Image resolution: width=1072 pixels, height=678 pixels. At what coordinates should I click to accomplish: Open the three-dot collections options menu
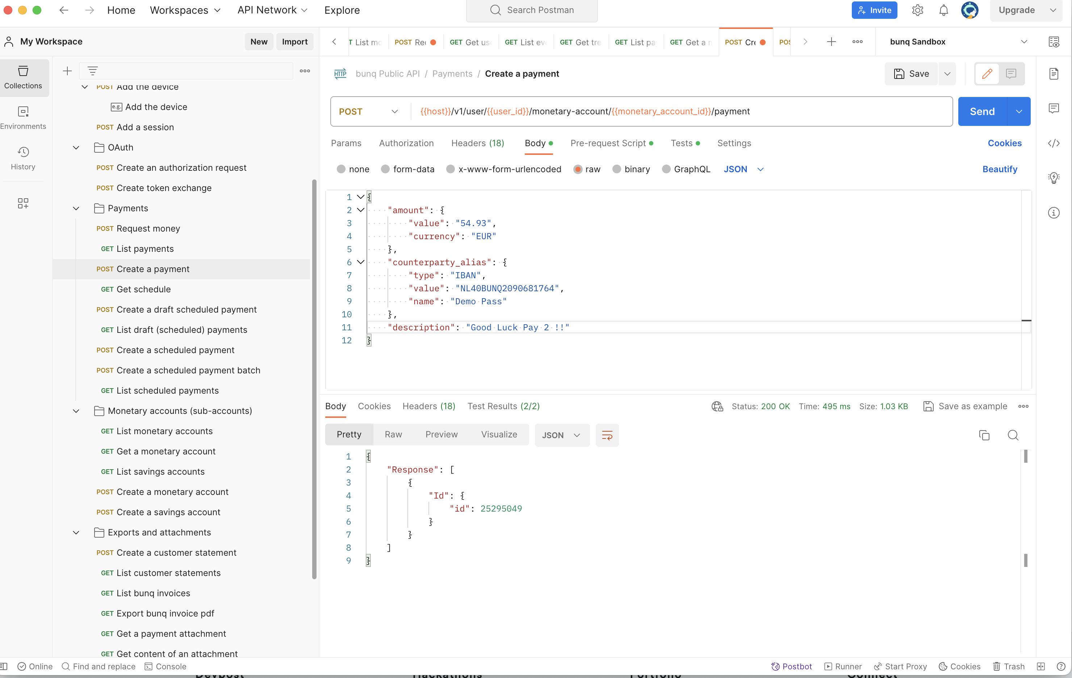(305, 71)
